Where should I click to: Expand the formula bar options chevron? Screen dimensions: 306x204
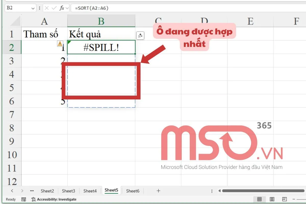pyautogui.click(x=67, y=8)
